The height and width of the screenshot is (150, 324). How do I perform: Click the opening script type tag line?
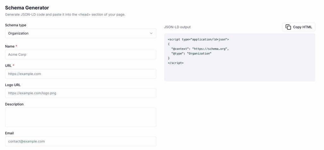coord(198,39)
